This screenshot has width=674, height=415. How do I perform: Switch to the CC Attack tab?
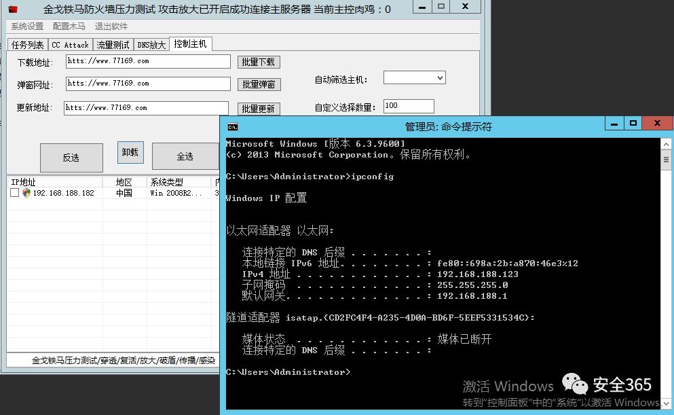click(70, 45)
